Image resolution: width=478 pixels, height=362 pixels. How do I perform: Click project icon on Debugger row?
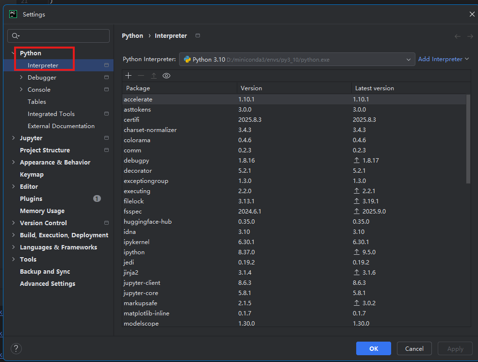(x=106, y=77)
